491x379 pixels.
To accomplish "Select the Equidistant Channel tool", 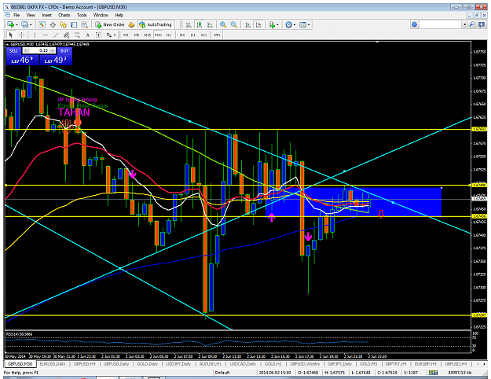I will pos(67,35).
